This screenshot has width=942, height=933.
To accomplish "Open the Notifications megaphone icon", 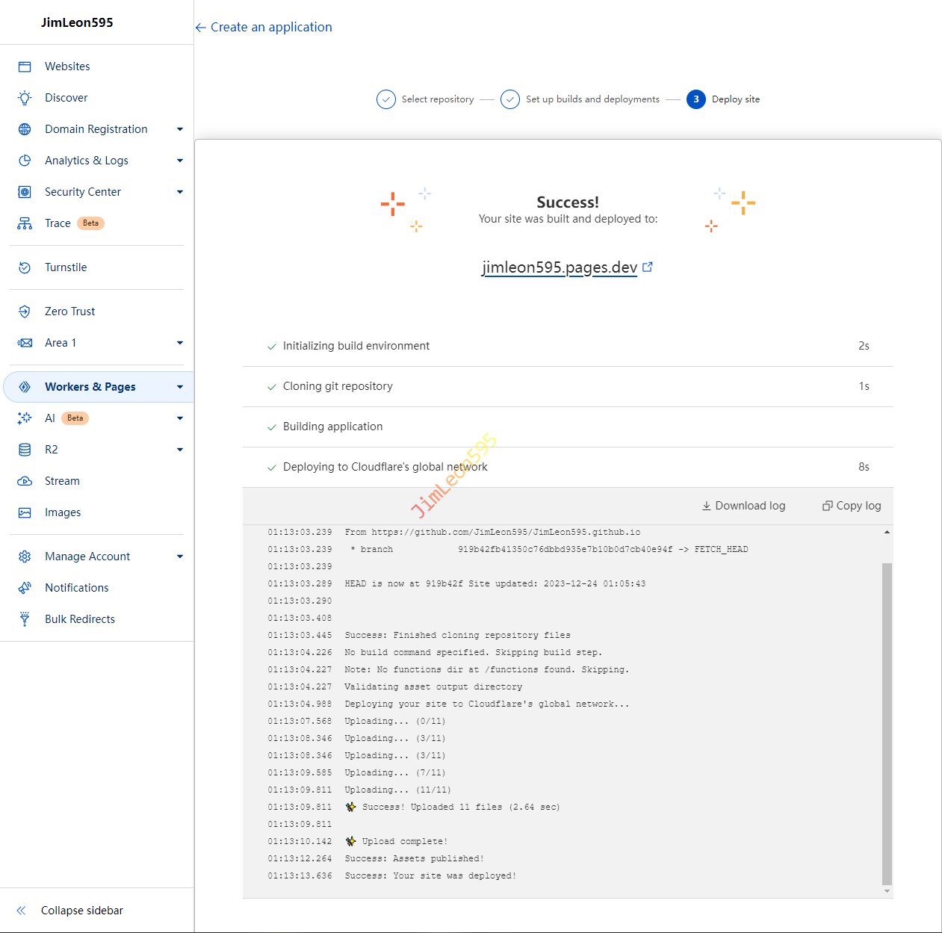I will coord(25,588).
